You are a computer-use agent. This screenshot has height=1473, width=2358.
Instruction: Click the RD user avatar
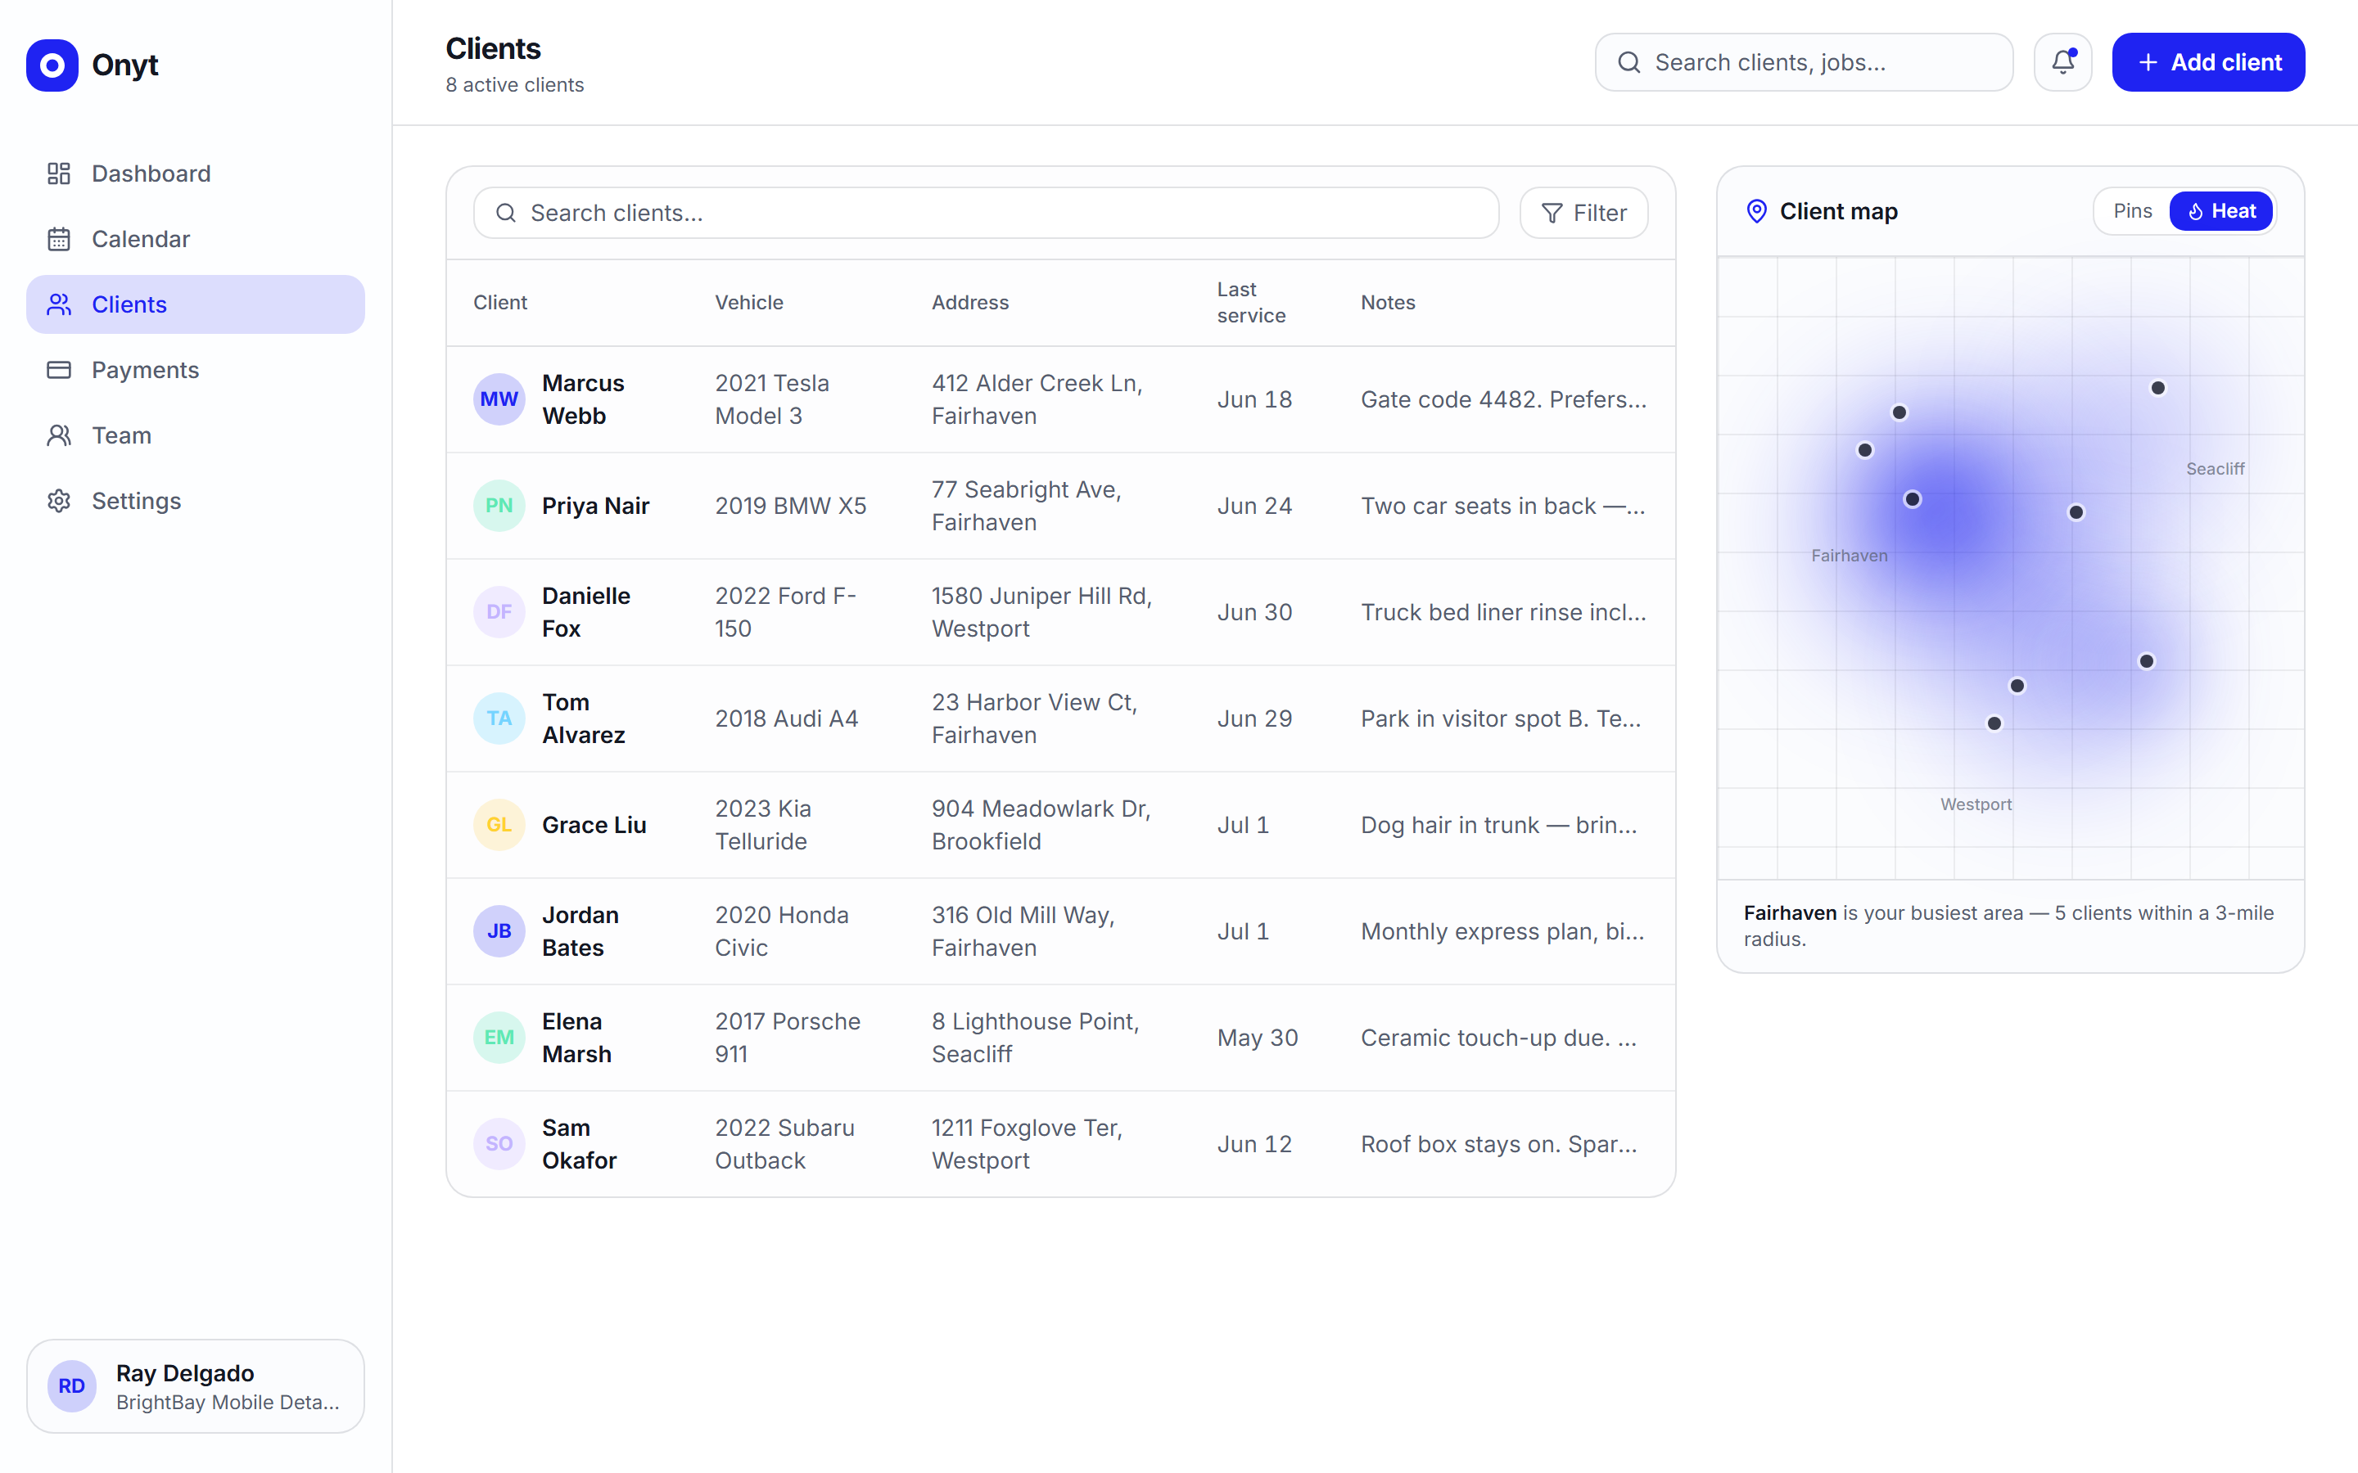[x=72, y=1385]
